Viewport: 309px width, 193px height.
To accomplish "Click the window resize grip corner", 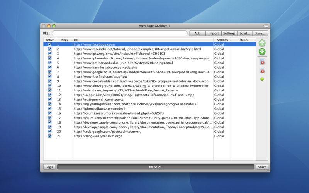I will click(268, 171).
